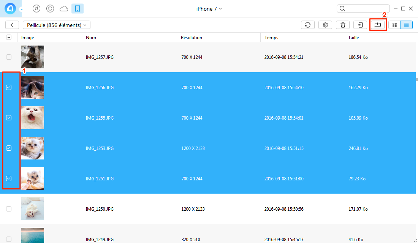418x243 pixels.
Task: Go back with the arrow button
Action: point(12,25)
